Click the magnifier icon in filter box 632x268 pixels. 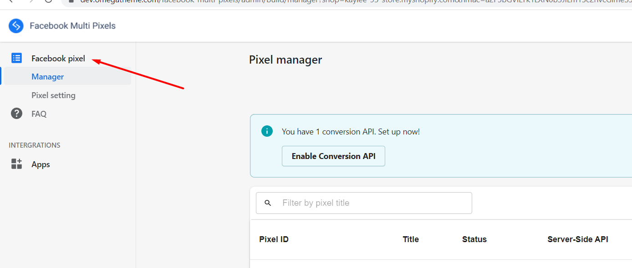(x=268, y=203)
